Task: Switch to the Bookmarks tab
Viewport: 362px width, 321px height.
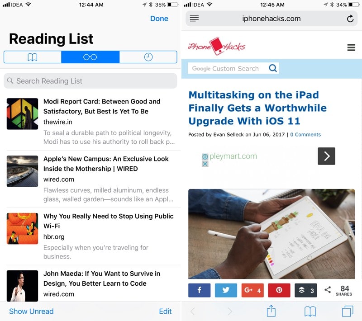Action: [x=33, y=57]
